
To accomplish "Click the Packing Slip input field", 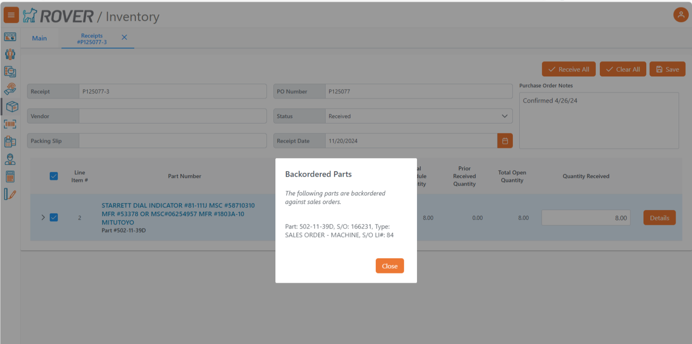I will (173, 141).
